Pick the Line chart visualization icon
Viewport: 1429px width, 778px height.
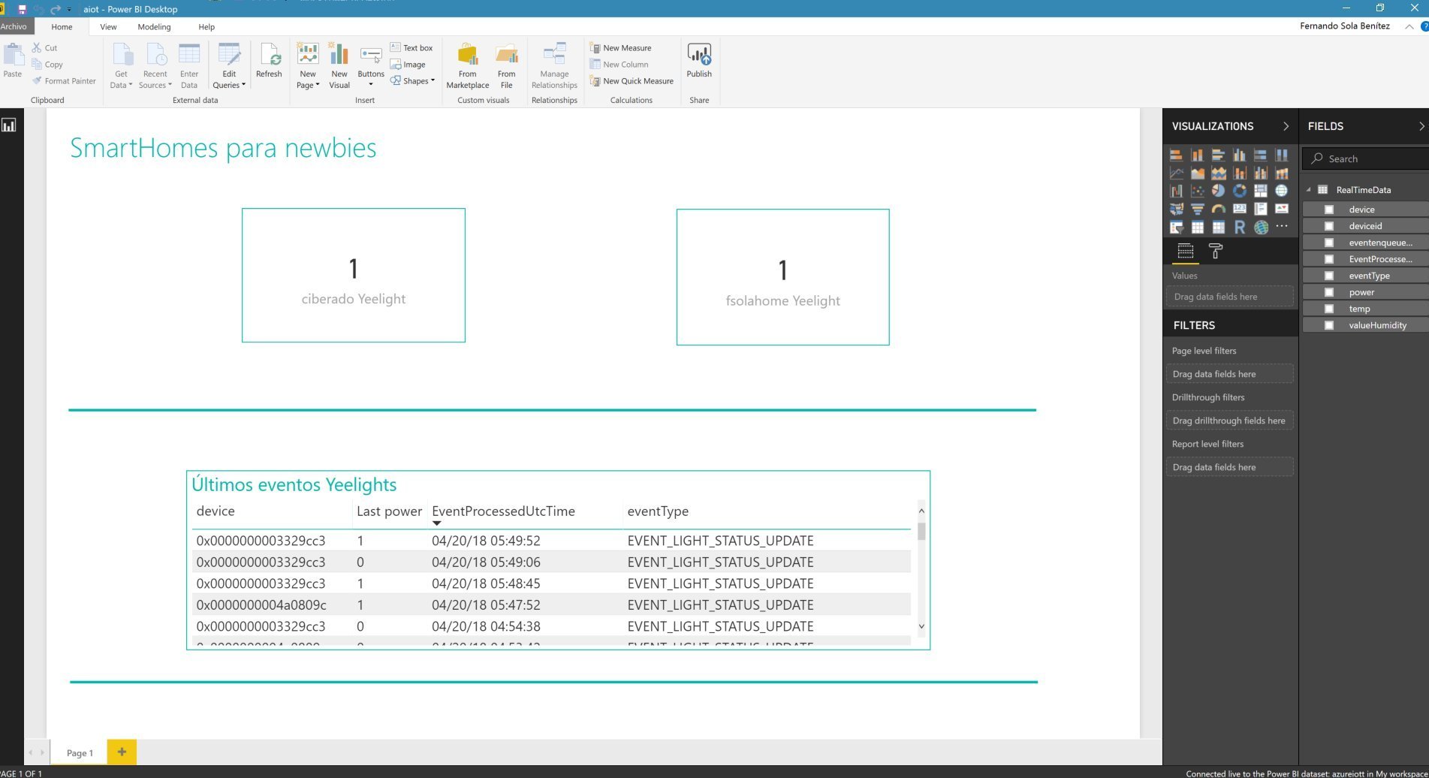pyautogui.click(x=1176, y=173)
